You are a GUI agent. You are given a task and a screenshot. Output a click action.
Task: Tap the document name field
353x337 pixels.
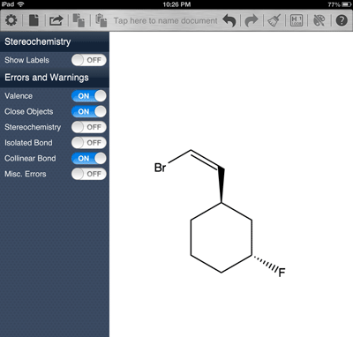tap(165, 20)
